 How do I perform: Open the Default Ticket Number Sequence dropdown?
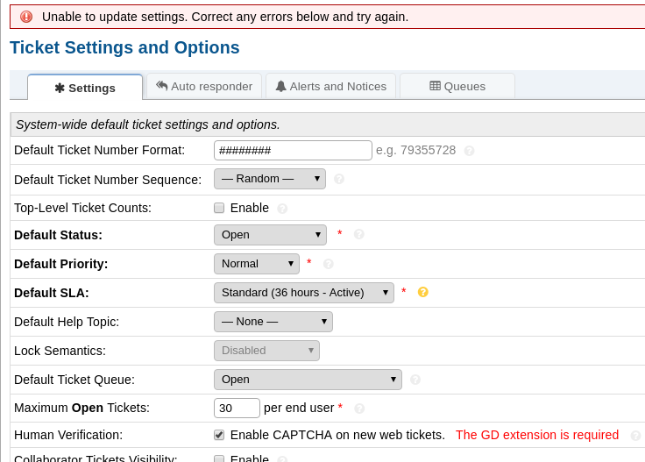269,179
